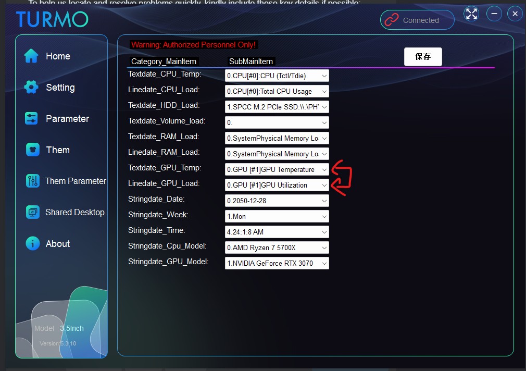Click the Them Parameter tuning icon

(x=32, y=181)
